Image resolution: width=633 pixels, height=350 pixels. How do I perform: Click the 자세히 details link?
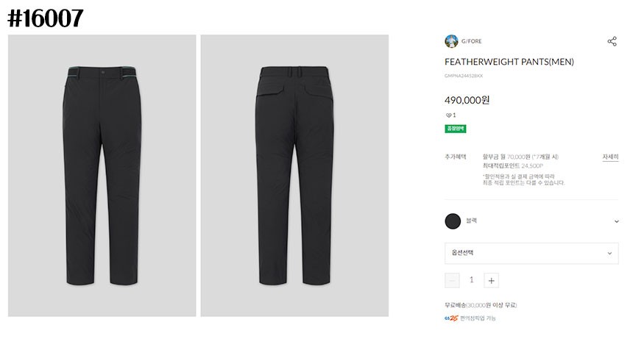coord(610,157)
